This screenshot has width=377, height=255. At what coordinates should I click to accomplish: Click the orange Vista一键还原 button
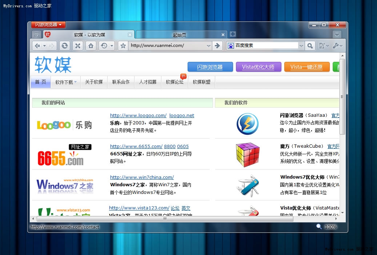coord(306,67)
